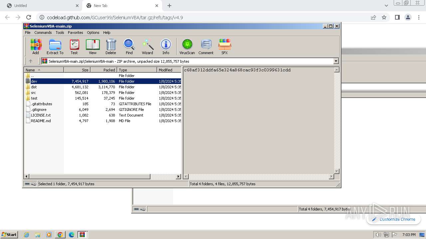Select the parent '..' folder row
The image size is (426, 239).
103,76
